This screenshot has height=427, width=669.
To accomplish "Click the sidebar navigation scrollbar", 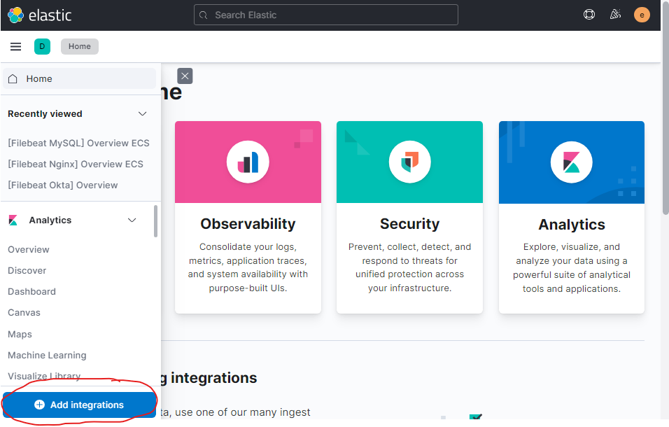I will pos(156,221).
